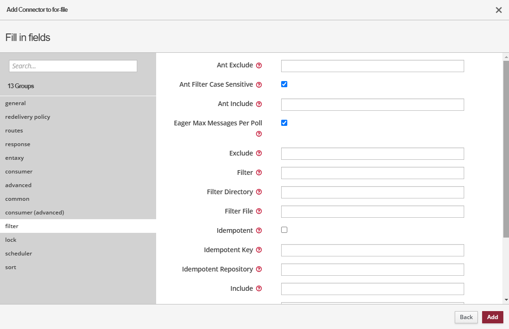Screen dimensions: 509x329
Task: Open help for Idempotent Repository field
Action: pos(259,270)
